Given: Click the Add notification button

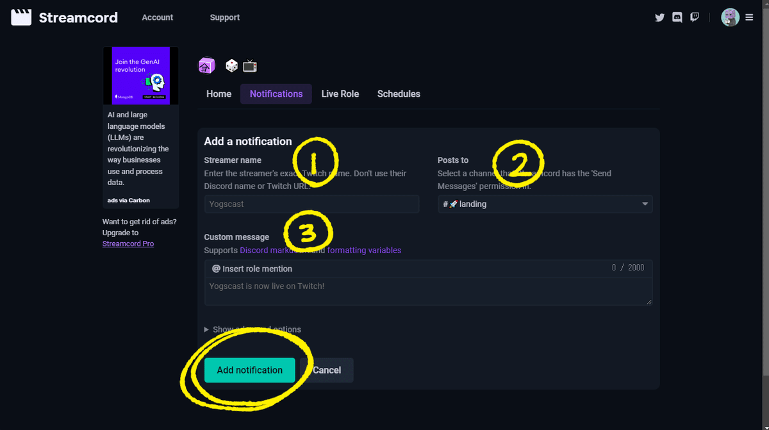Looking at the screenshot, I should pyautogui.click(x=249, y=370).
